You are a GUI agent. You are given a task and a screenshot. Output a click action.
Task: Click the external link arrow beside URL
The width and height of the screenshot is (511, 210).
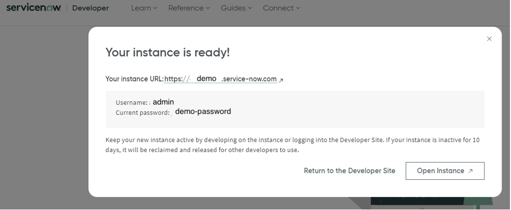coord(281,80)
